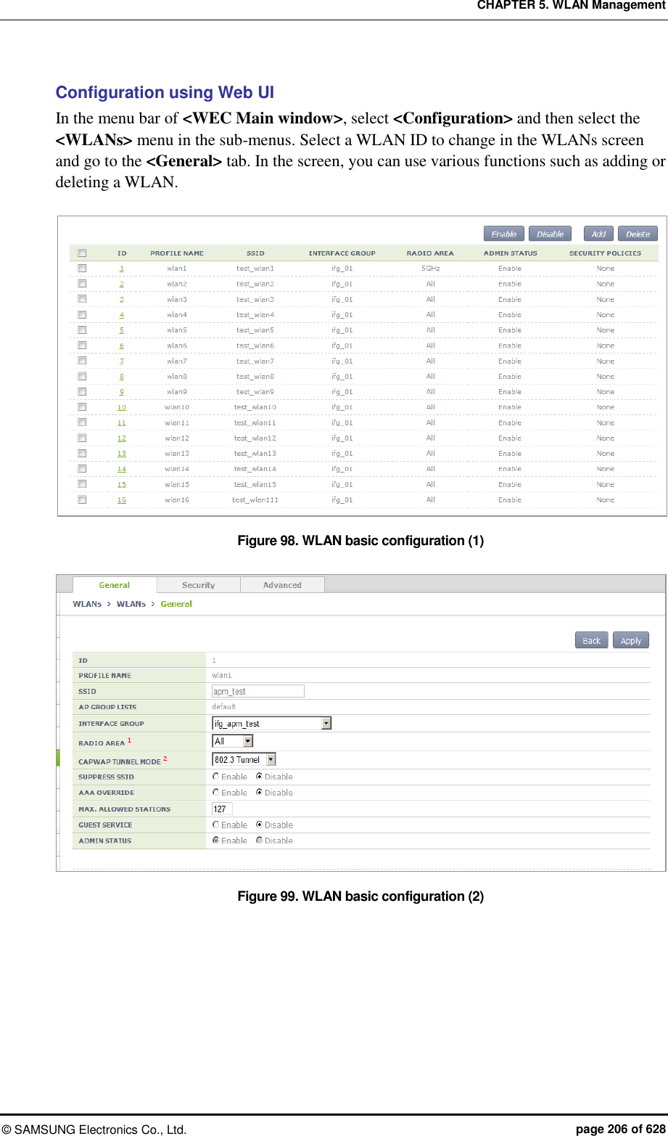Toggle the select-all checkbox in table header
Viewport: 668px width, 1136px height.
point(82,253)
